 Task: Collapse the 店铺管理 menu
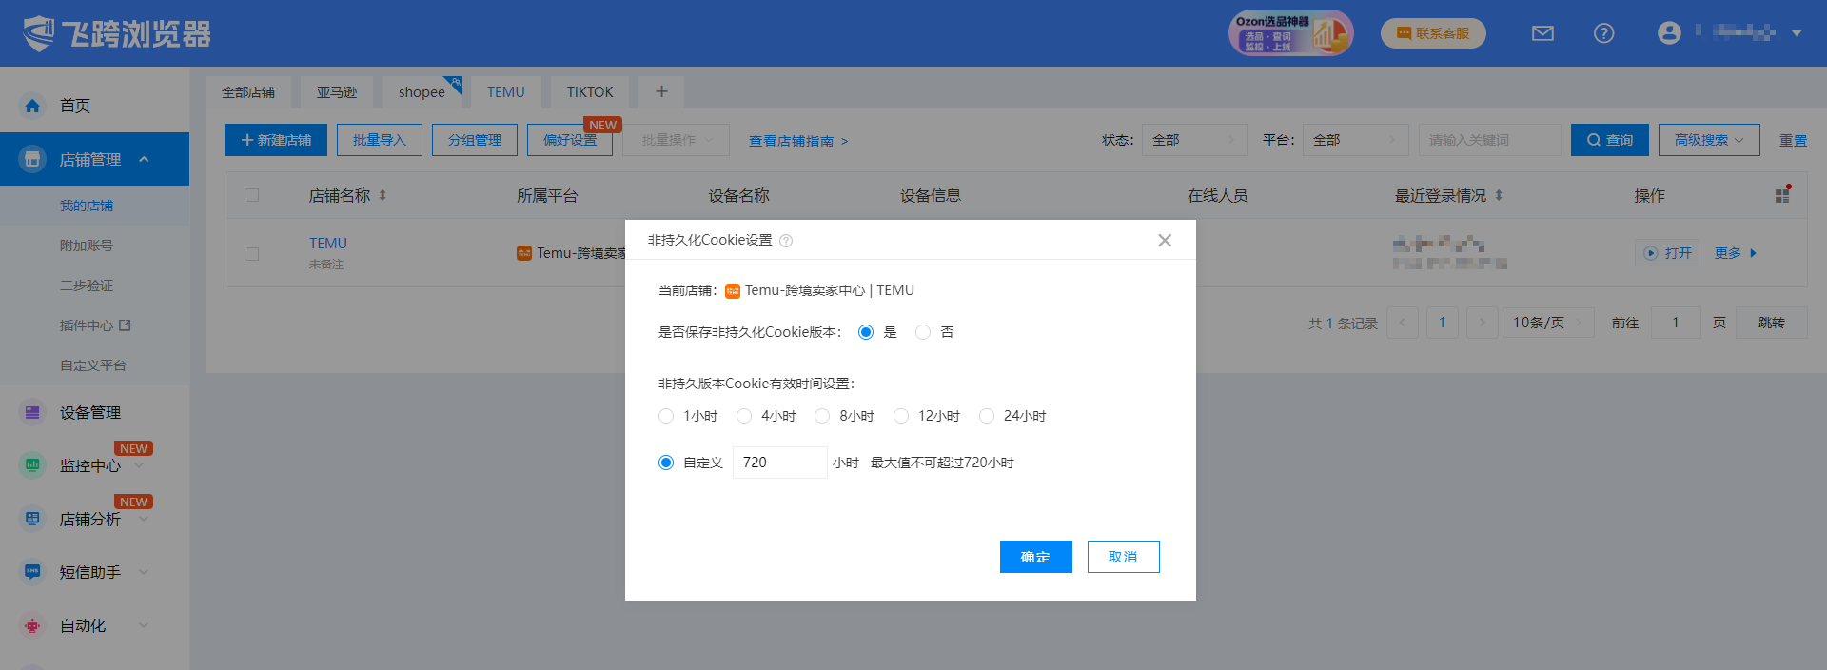(144, 159)
